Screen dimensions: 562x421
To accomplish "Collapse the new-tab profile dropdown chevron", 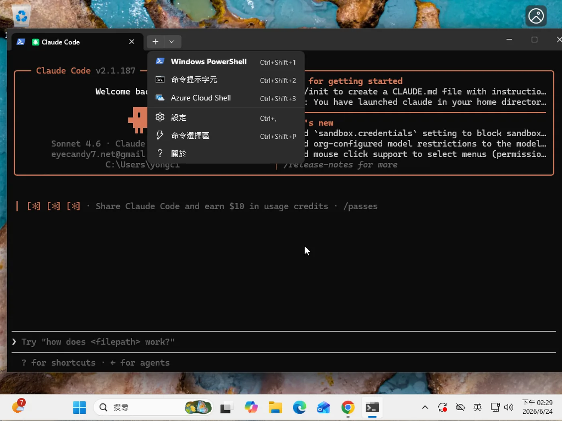I will 172,41.
